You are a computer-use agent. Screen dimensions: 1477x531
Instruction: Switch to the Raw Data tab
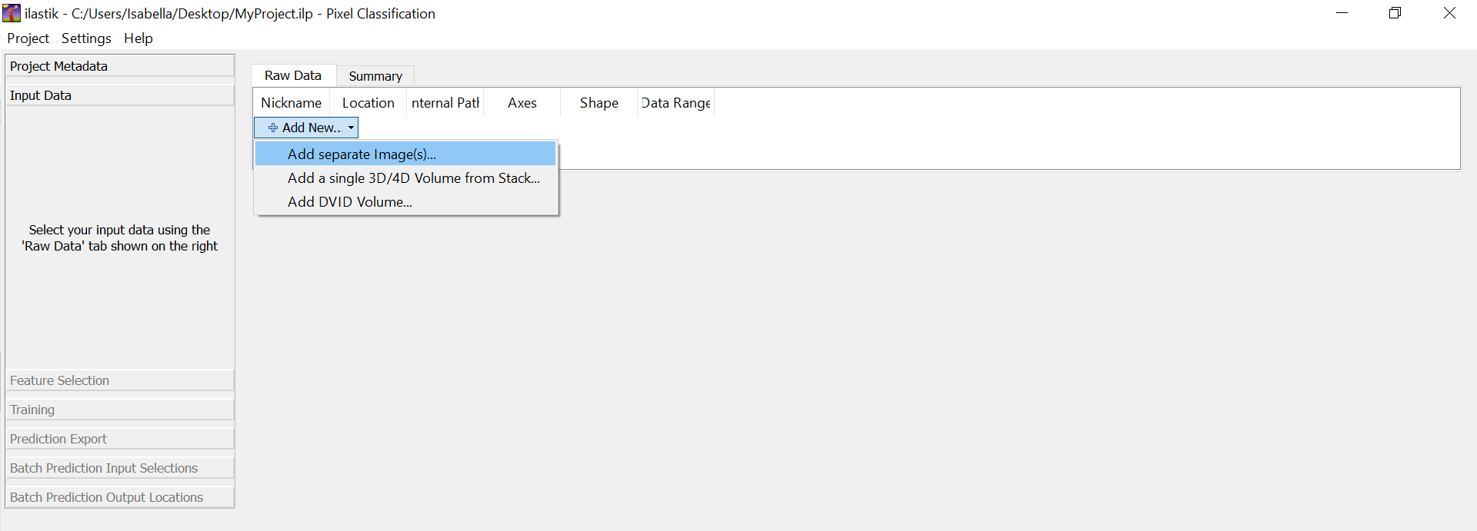(x=293, y=75)
